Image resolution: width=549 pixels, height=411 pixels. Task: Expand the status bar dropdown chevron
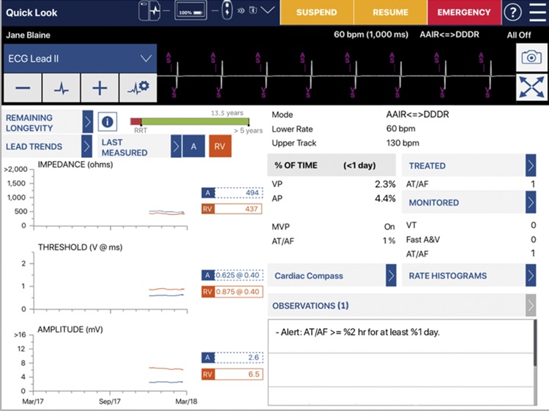pos(268,10)
